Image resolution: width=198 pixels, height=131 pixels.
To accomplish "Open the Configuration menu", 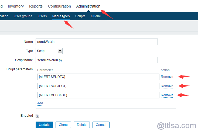I will pos(59,6).
